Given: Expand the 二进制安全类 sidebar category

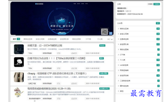Looking at the screenshot, I should coord(138,81).
